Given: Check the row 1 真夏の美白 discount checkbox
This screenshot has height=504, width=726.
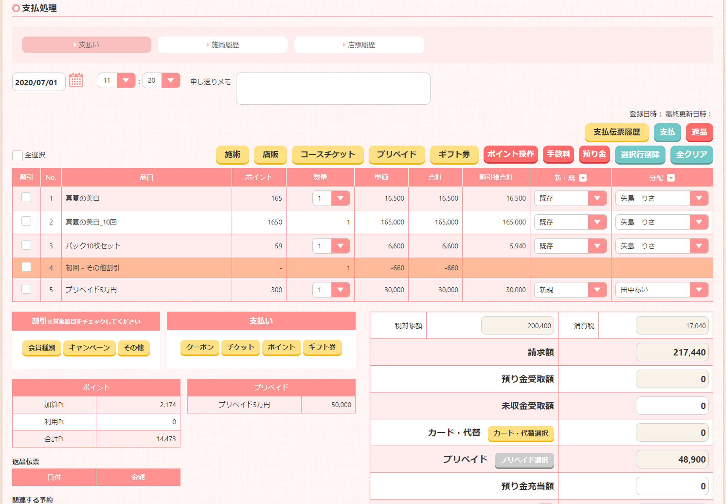Looking at the screenshot, I should click(26, 197).
